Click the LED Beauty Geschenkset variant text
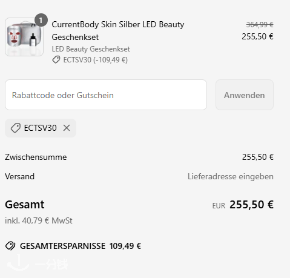The height and width of the screenshot is (278, 290). (x=91, y=49)
